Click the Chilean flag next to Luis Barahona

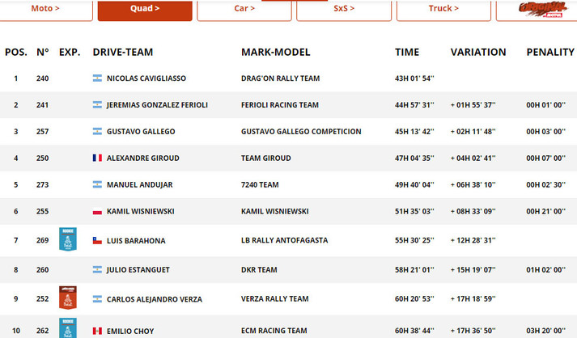click(x=98, y=240)
